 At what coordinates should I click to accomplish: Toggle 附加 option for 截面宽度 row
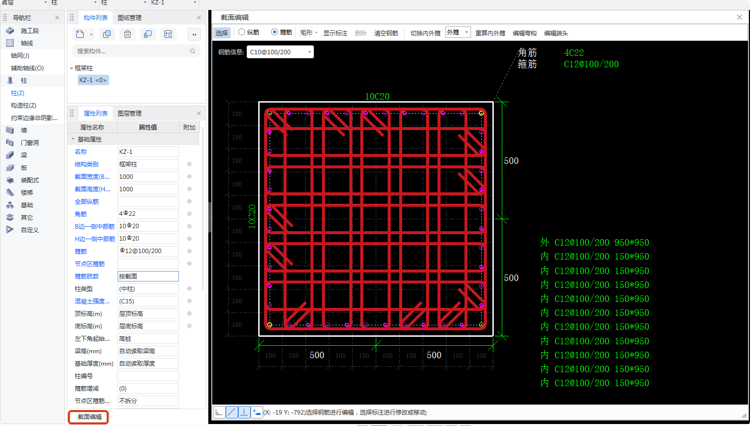[189, 176]
